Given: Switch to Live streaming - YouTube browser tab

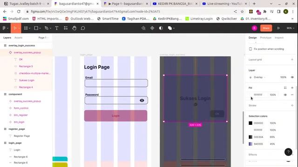Looking at the screenshot, I should 224,4.
